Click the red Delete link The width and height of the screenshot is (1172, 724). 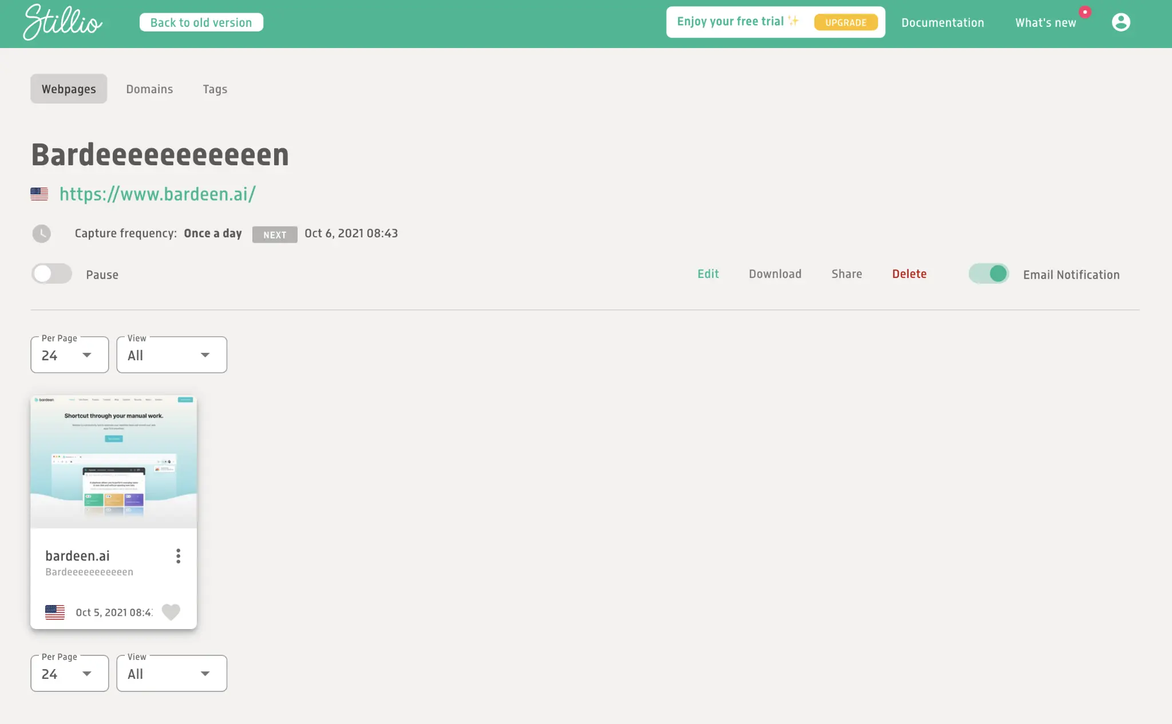click(909, 274)
